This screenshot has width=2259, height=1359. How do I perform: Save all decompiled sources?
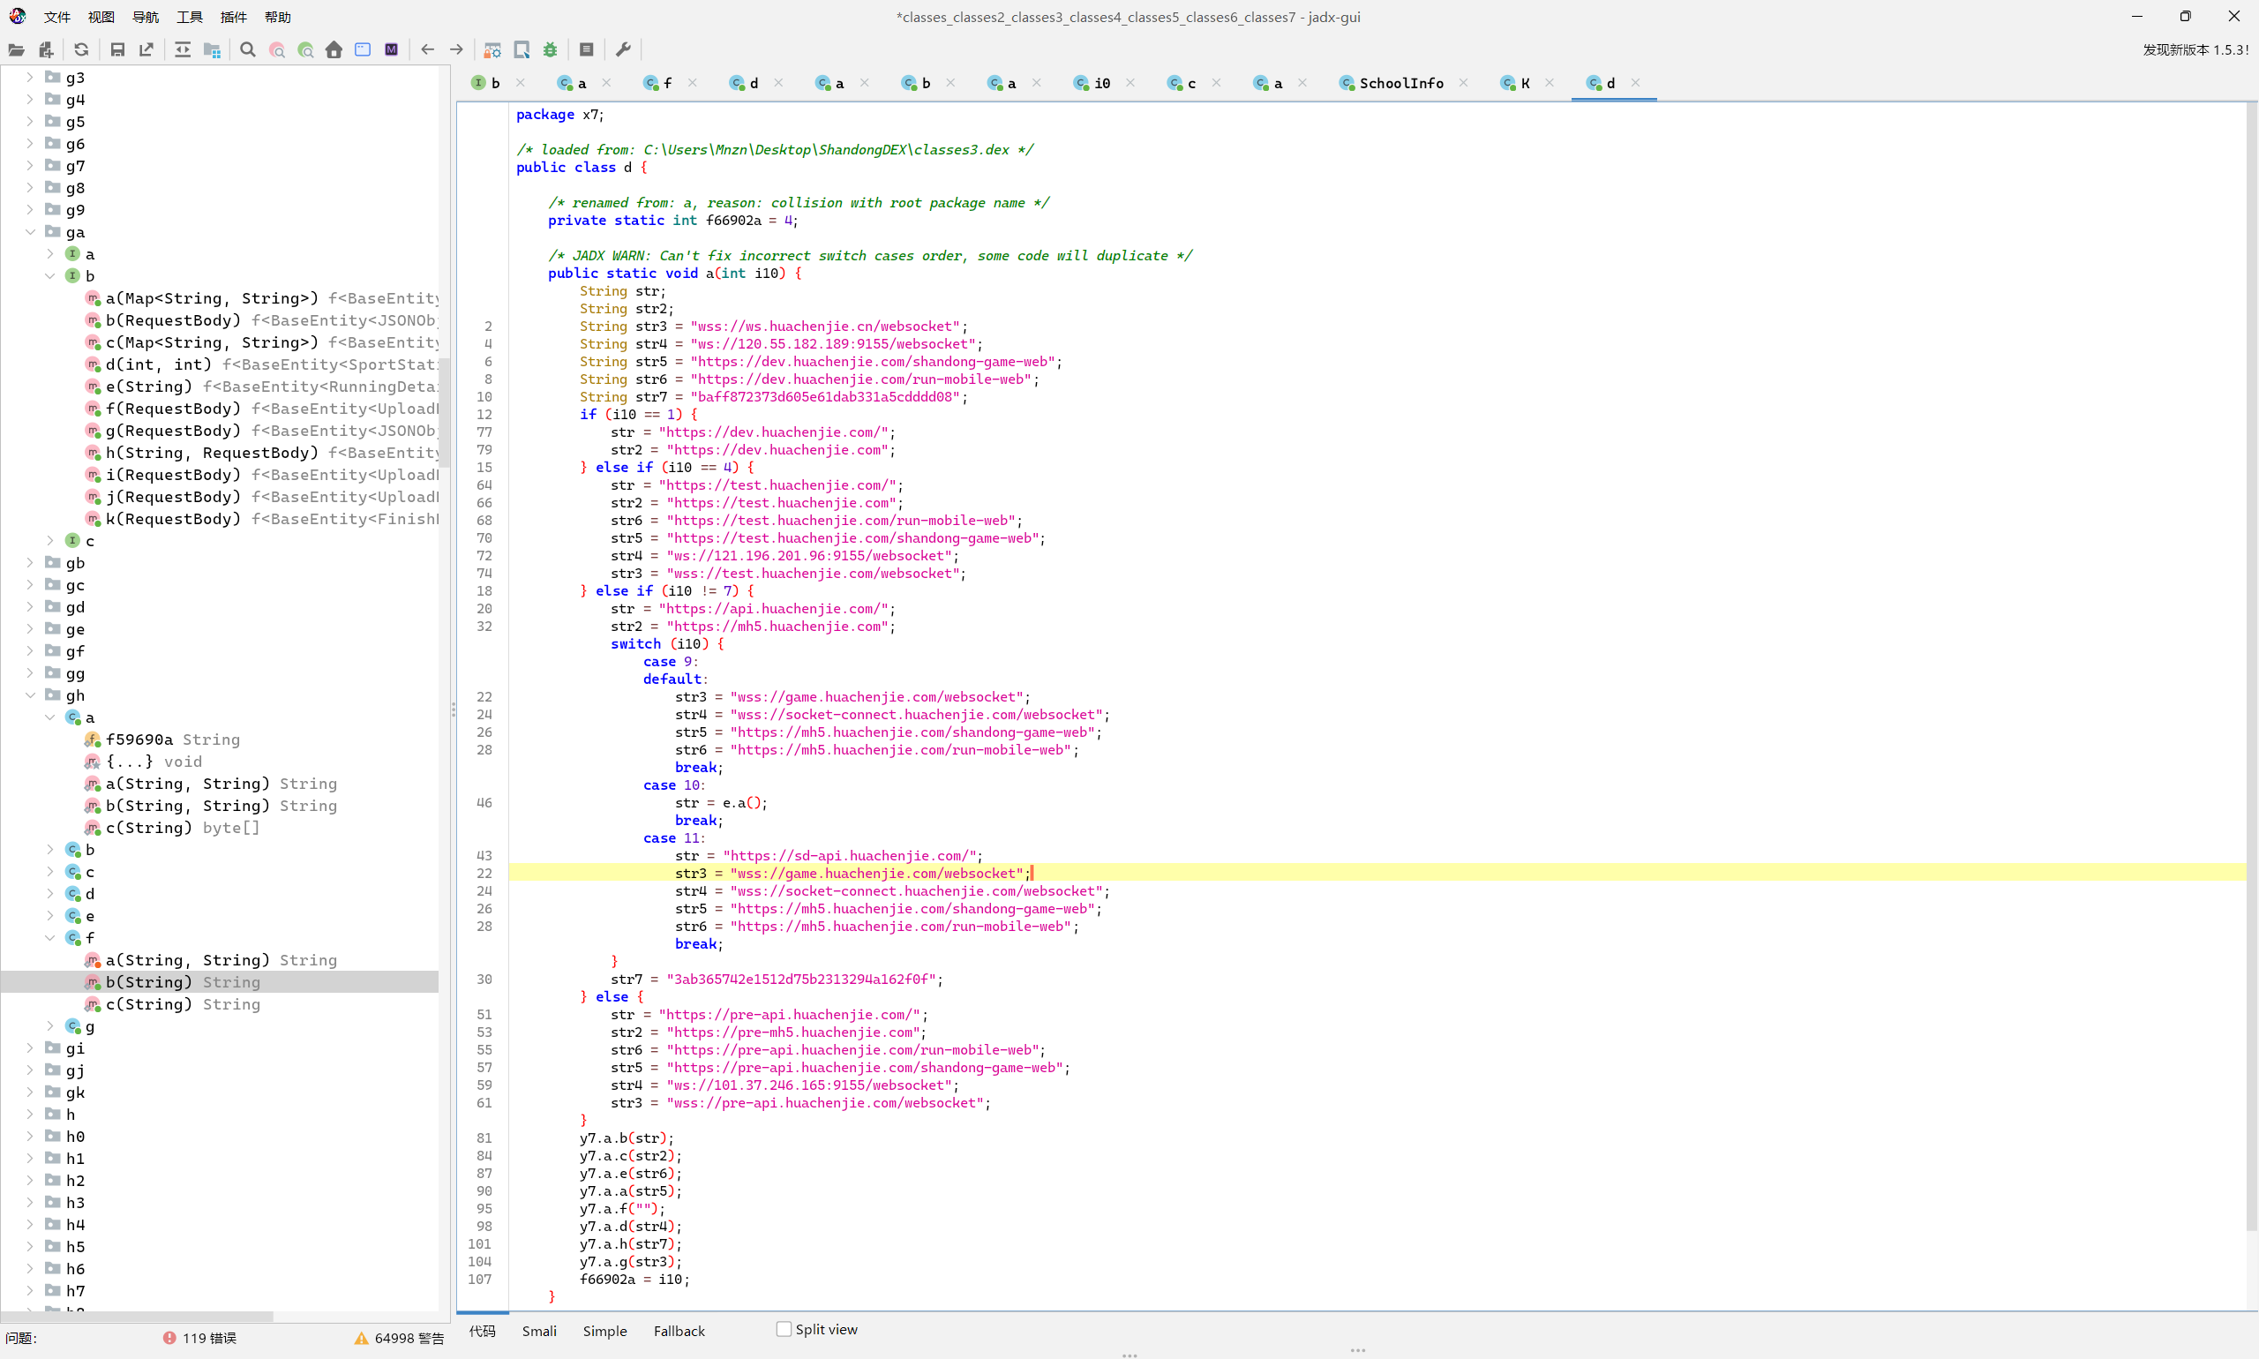tap(117, 49)
